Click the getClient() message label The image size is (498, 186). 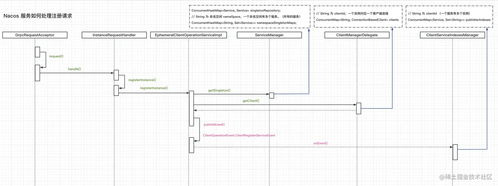click(x=251, y=101)
